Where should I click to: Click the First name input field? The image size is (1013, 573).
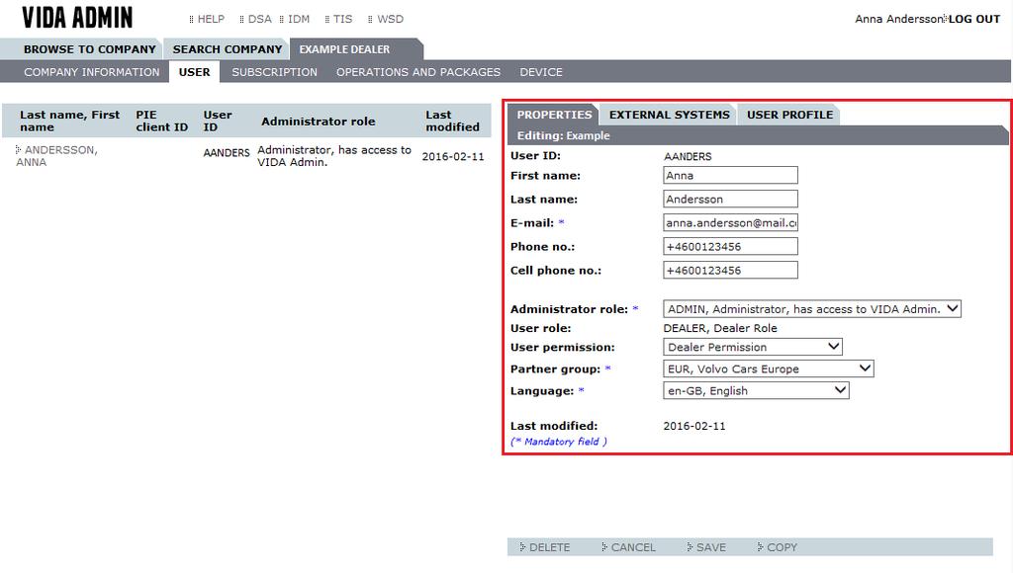tap(730, 176)
